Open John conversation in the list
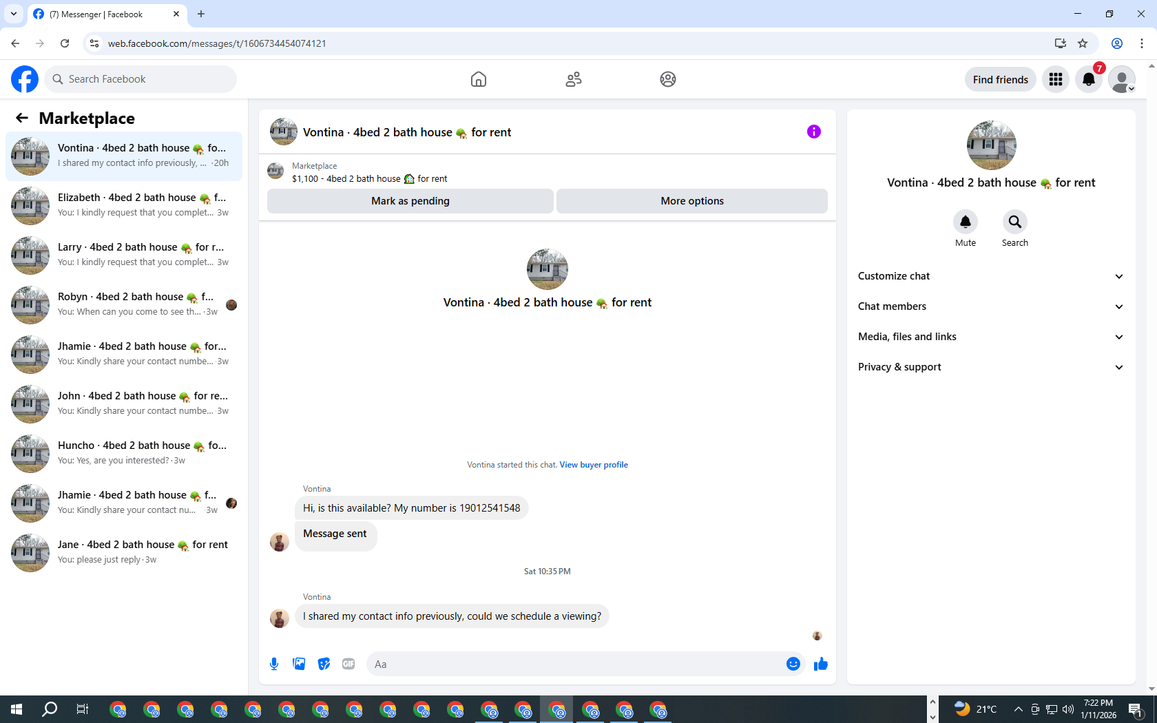 pyautogui.click(x=124, y=404)
